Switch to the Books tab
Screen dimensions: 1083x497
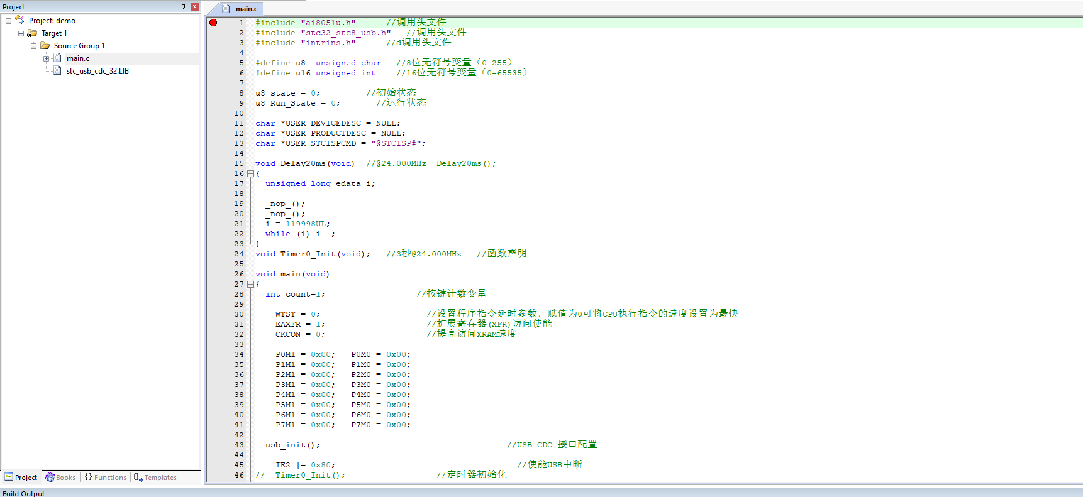(x=60, y=478)
